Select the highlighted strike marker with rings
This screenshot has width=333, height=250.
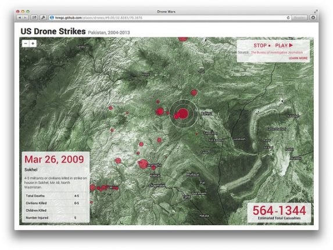[x=183, y=113]
